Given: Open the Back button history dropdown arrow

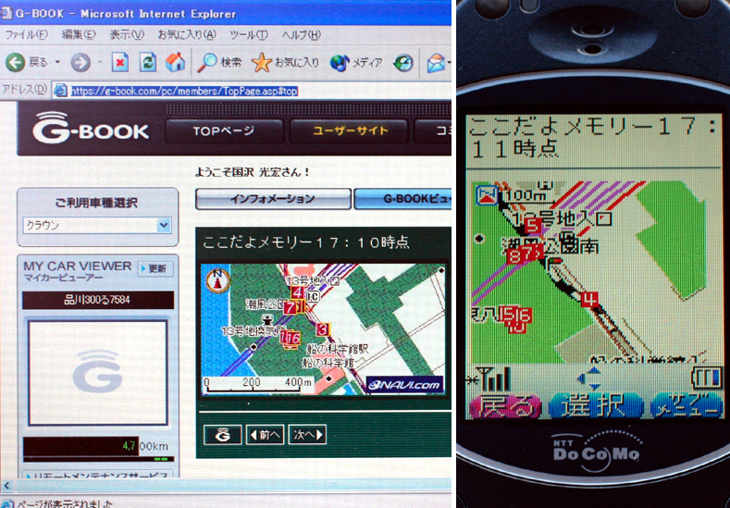Looking at the screenshot, I should [57, 62].
